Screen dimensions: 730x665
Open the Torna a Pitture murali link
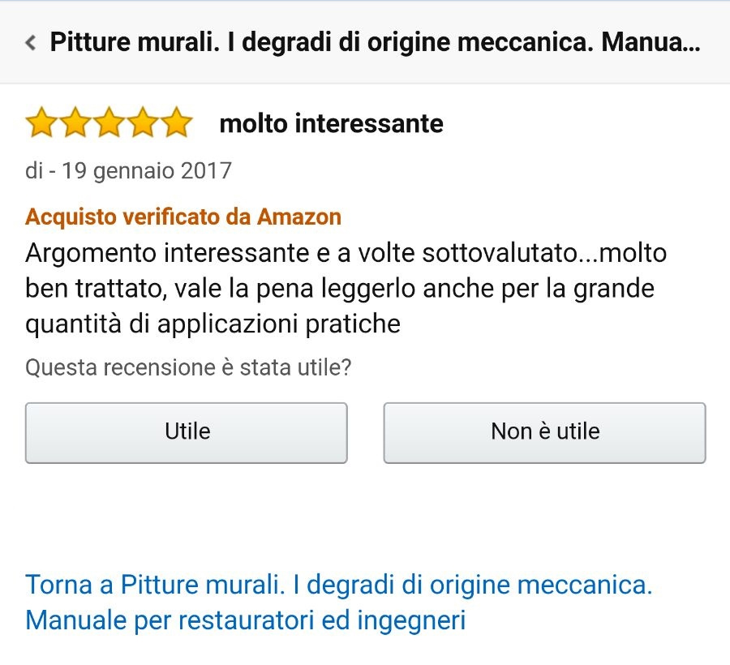click(339, 603)
